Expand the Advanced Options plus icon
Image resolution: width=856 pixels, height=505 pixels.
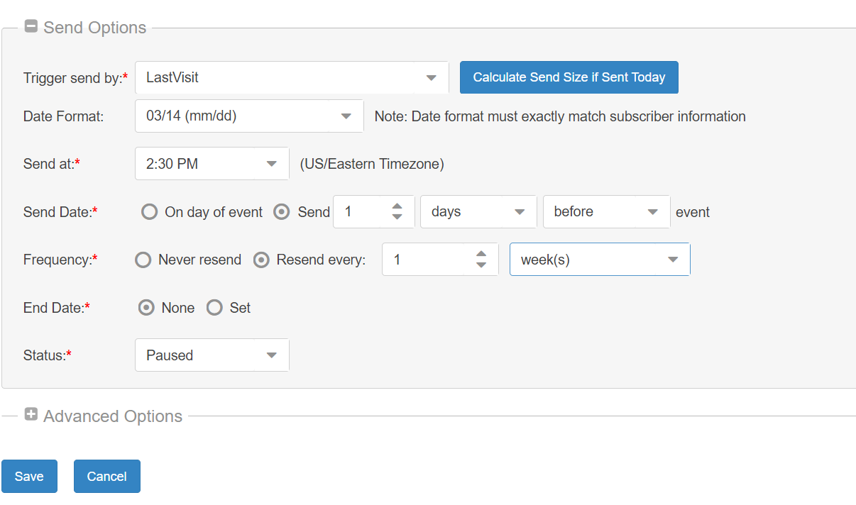[x=31, y=415]
